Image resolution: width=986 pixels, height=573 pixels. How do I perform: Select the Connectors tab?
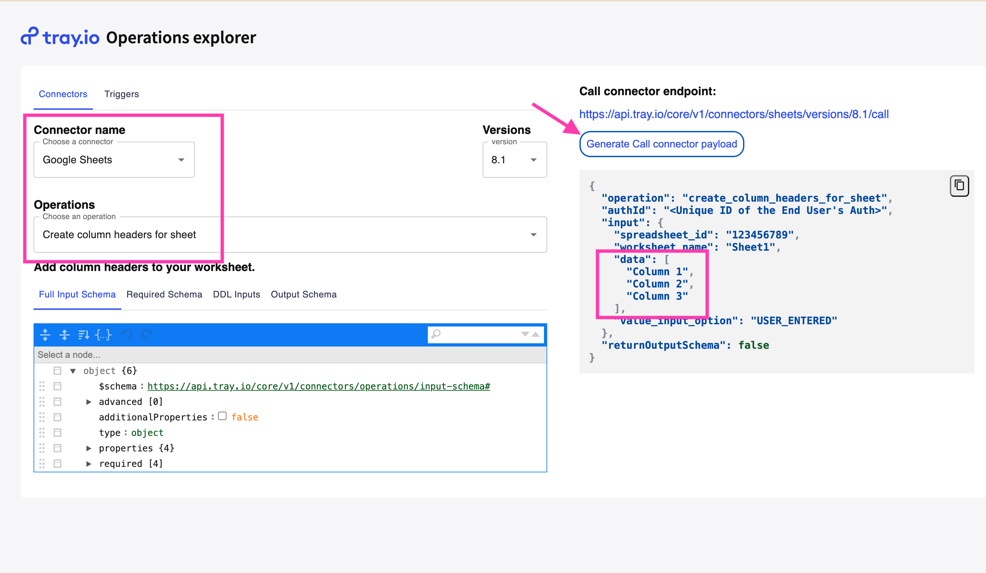point(63,94)
